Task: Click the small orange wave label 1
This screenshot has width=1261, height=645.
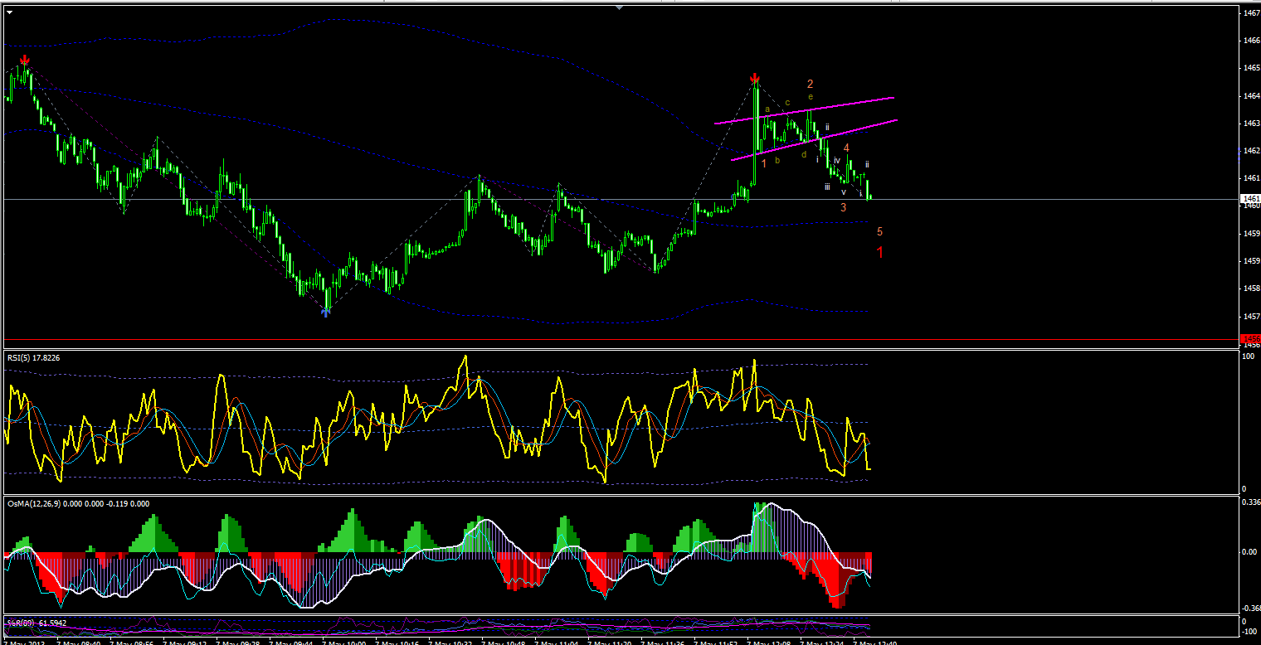Action: (764, 163)
